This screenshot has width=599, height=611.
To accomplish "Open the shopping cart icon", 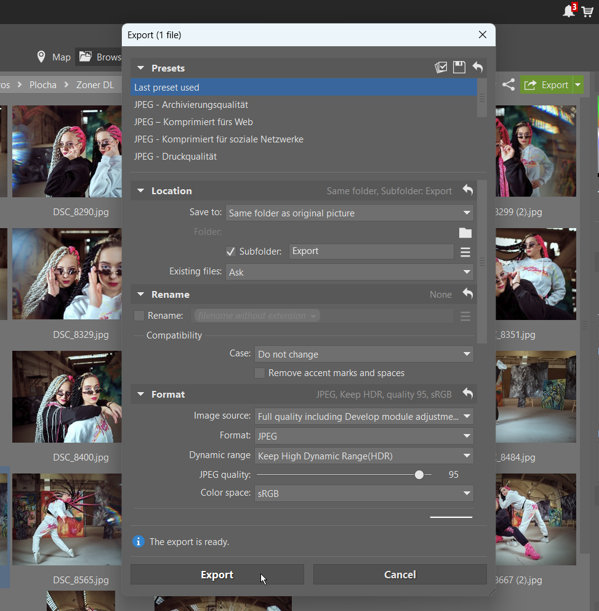I will [587, 11].
